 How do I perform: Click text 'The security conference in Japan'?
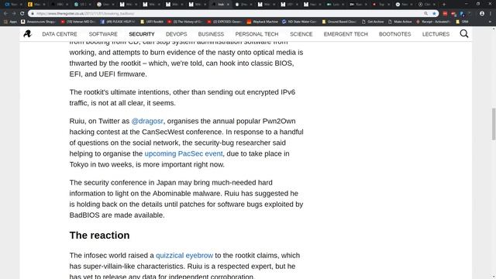122,183
